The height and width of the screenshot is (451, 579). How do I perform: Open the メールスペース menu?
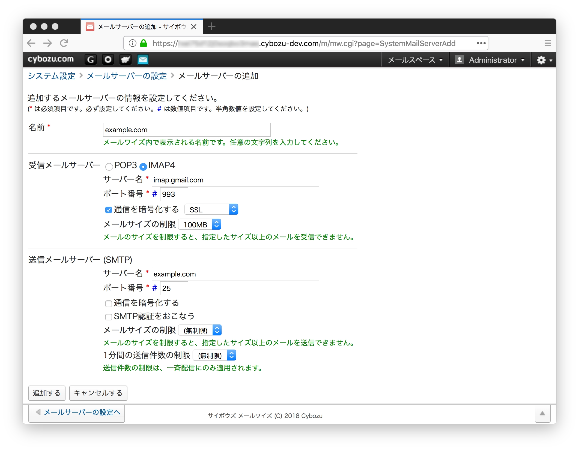[x=415, y=60]
